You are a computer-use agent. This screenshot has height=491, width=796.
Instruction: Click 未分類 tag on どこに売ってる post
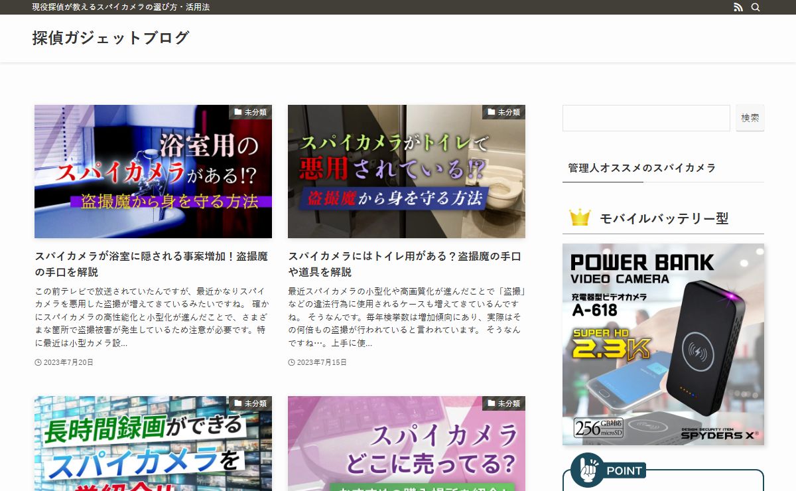(x=504, y=403)
